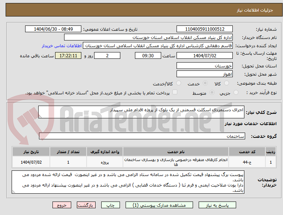This screenshot has width=283, height=215.
Task: Click the delivery province field 'خوزستان'
Action: 205,66
